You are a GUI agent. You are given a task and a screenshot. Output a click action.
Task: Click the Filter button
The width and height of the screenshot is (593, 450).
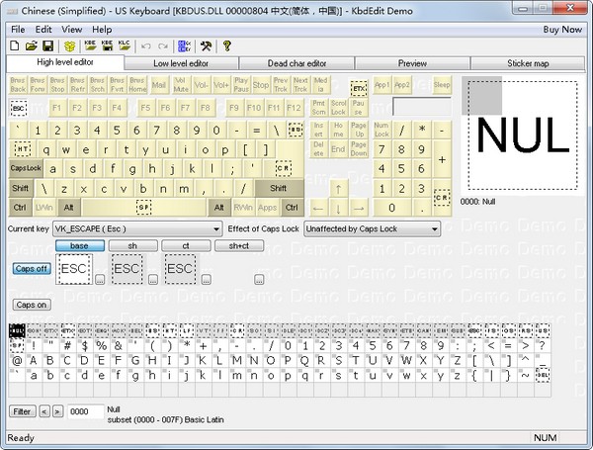(x=23, y=411)
